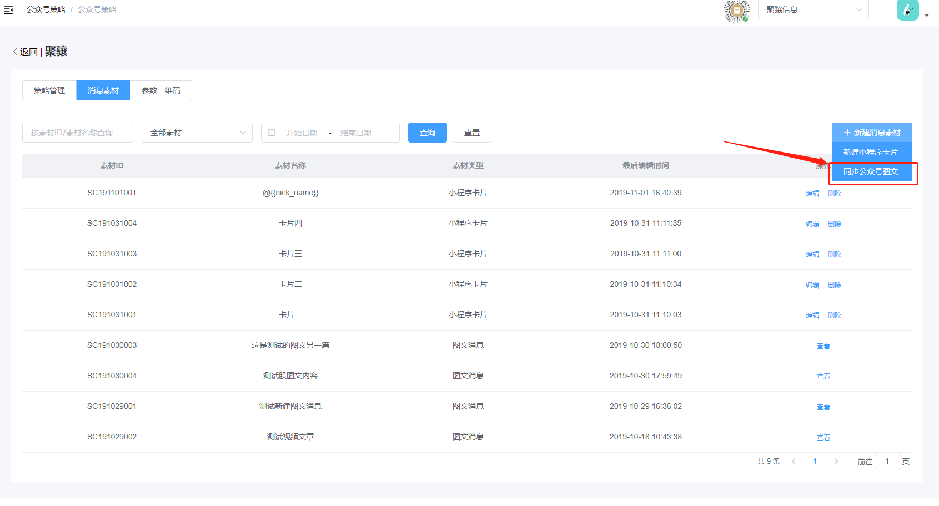Go to next page arrow in pagination
Image resolution: width=939 pixels, height=506 pixels.
(x=836, y=462)
